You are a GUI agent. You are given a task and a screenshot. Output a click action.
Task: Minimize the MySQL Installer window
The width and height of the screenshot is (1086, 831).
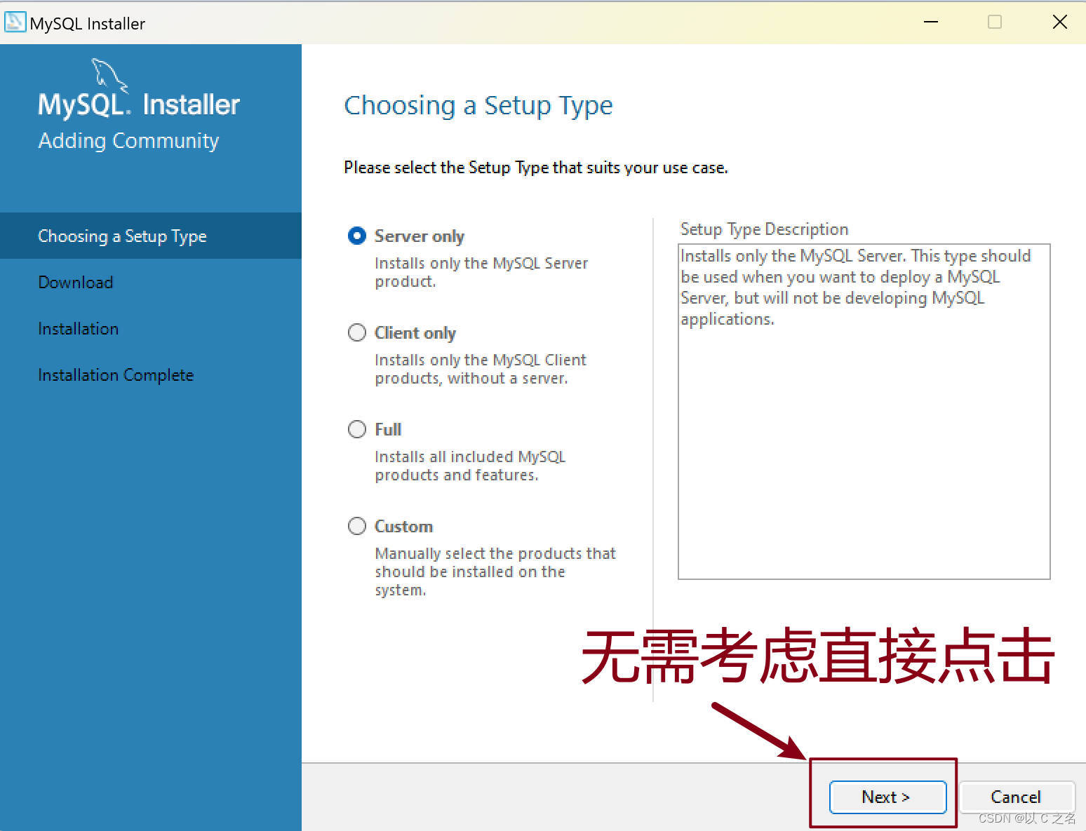931,22
